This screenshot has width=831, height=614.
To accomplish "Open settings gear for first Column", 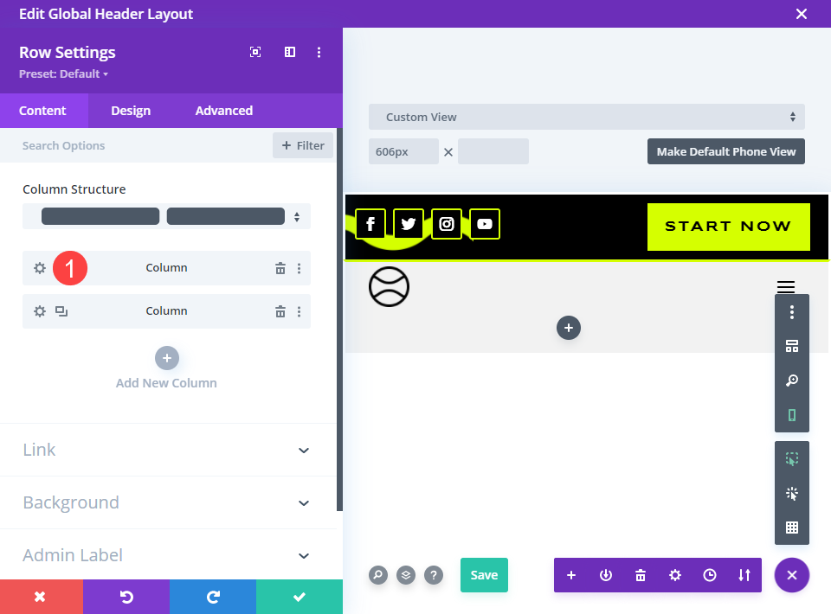I will [40, 268].
